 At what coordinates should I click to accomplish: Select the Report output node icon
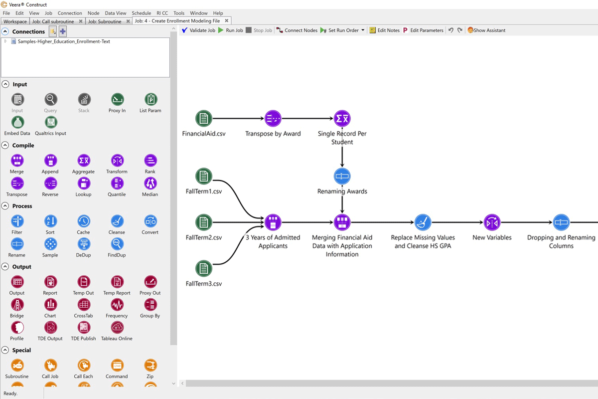tap(50, 282)
